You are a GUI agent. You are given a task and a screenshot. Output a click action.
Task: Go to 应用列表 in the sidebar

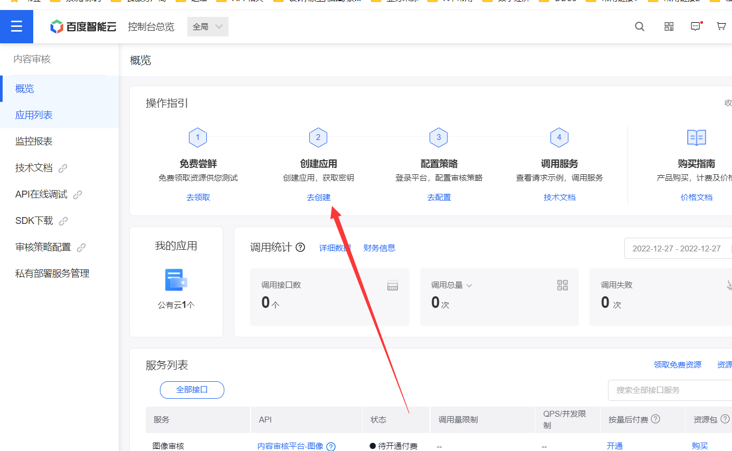[x=59, y=115]
